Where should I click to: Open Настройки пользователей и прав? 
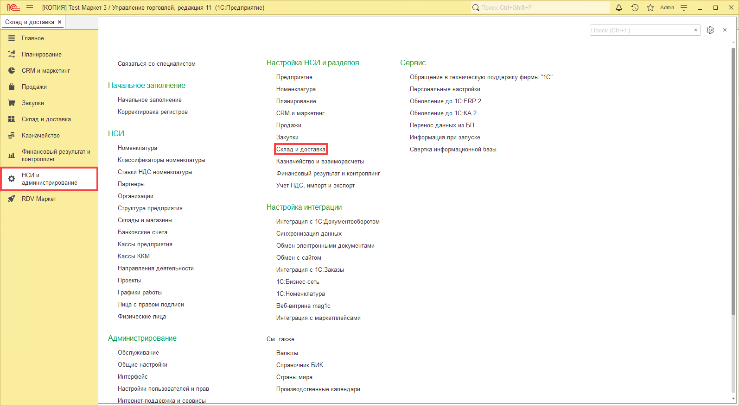[x=163, y=388]
